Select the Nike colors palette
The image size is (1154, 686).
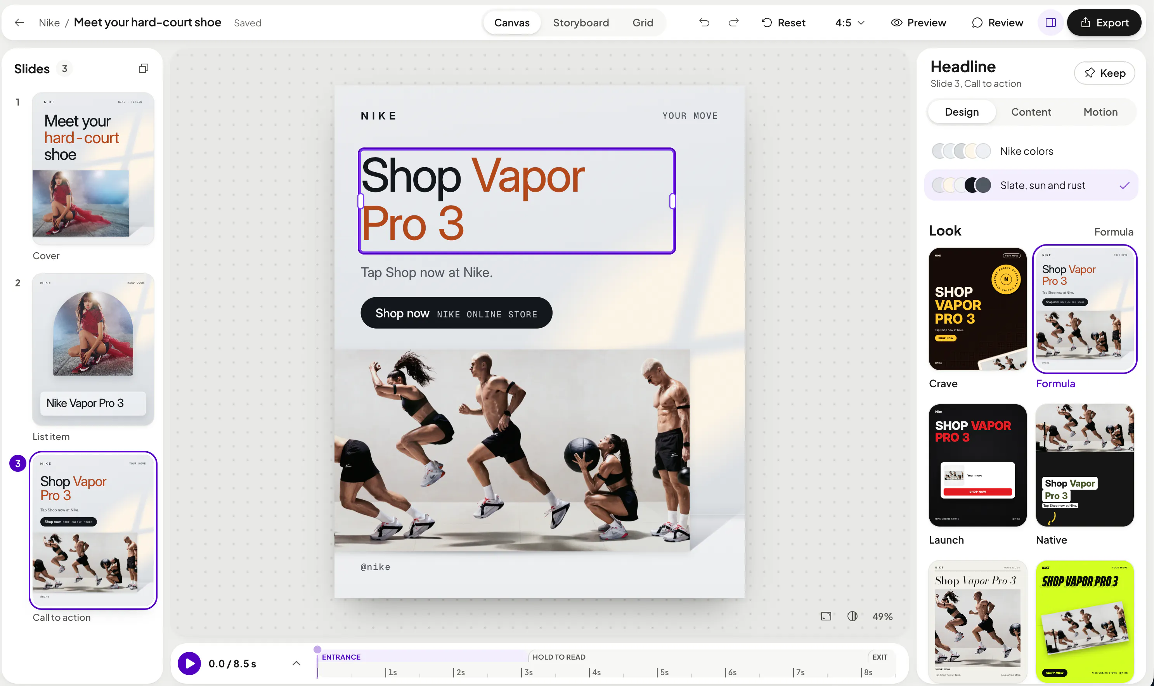click(1031, 151)
